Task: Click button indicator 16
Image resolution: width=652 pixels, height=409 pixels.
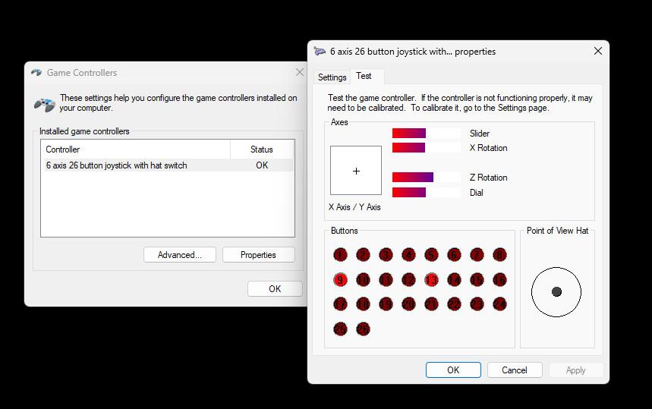Action: point(499,280)
